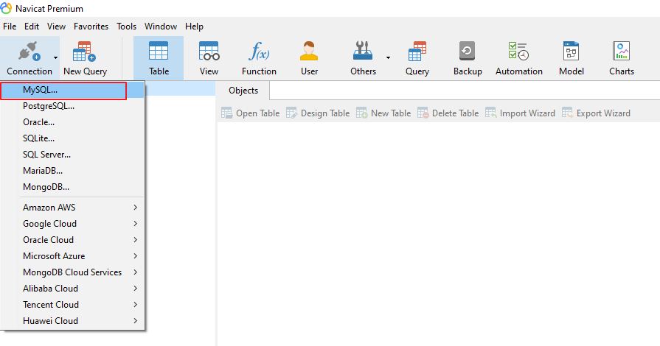Screen dimensions: 660x346
Task: Select the Table toolbar icon
Action: pyautogui.click(x=159, y=52)
